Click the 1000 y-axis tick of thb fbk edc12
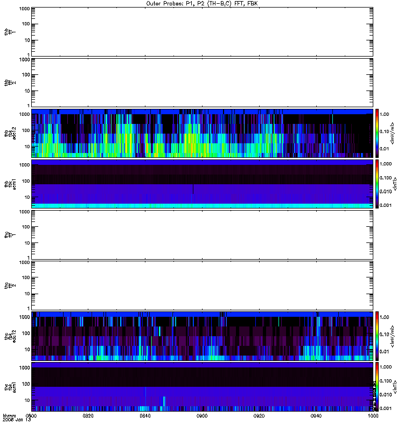The height and width of the screenshot is (431, 404). pyautogui.click(x=24, y=114)
